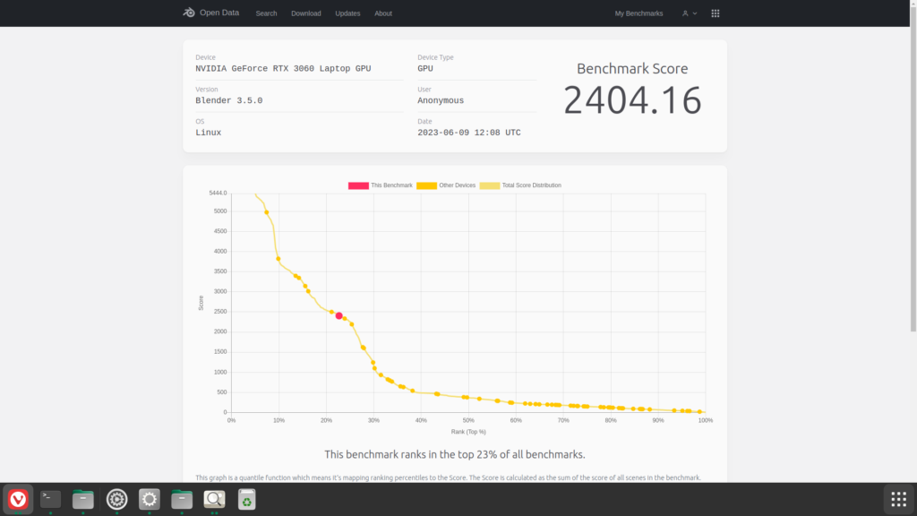917x516 pixels.
Task: Open the user account dropdown in header
Action: 690,13
